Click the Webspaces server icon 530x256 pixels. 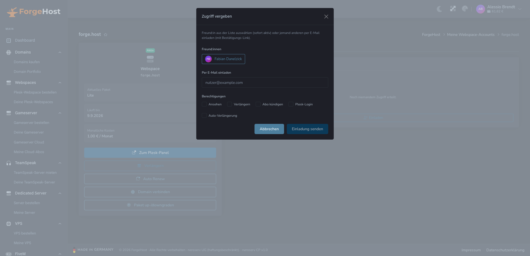9,83
